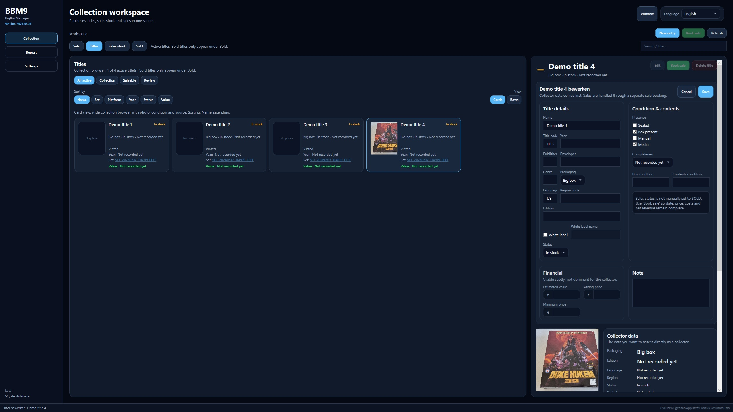Click the Contents condition field

tap(691, 182)
